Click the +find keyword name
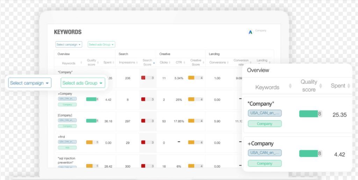This screenshot has width=358, height=180. pyautogui.click(x=62, y=137)
